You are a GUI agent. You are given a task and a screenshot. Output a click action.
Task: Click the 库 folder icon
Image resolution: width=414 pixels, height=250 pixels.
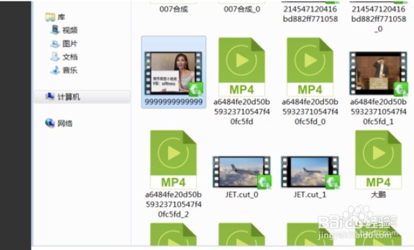point(50,17)
